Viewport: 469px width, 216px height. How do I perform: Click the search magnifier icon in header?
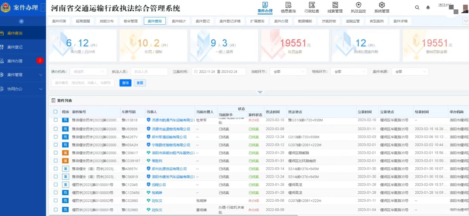[417, 8]
